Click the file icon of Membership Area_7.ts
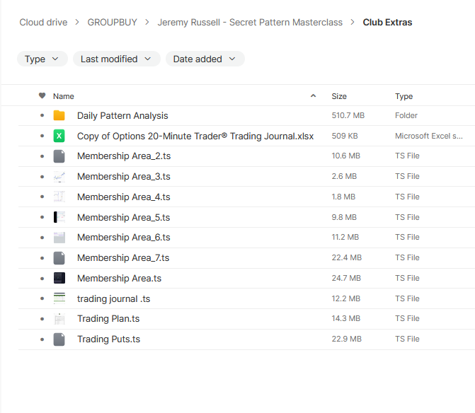475x413 pixels. (59, 258)
